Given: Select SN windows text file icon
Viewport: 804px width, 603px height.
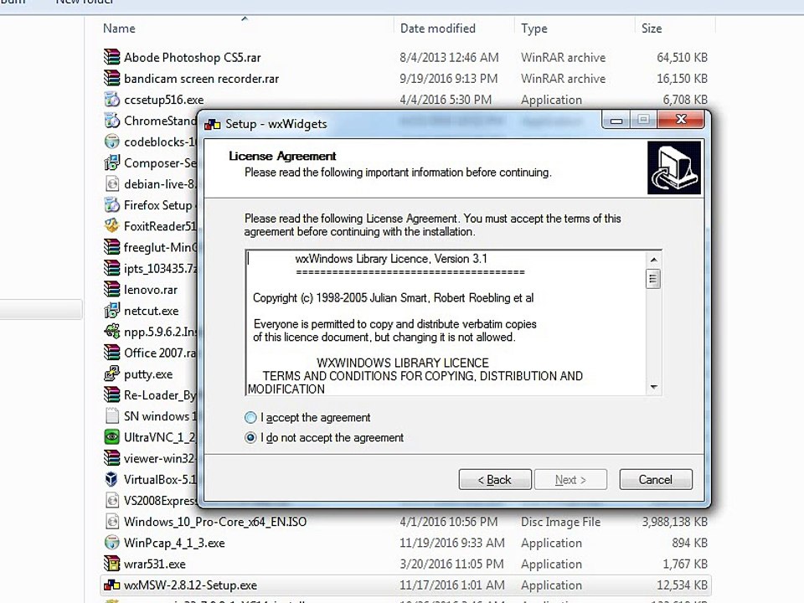Looking at the screenshot, I should (111, 416).
